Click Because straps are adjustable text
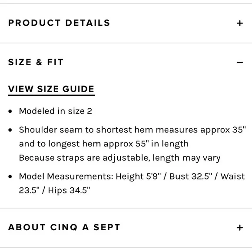 pyautogui.click(x=120, y=158)
